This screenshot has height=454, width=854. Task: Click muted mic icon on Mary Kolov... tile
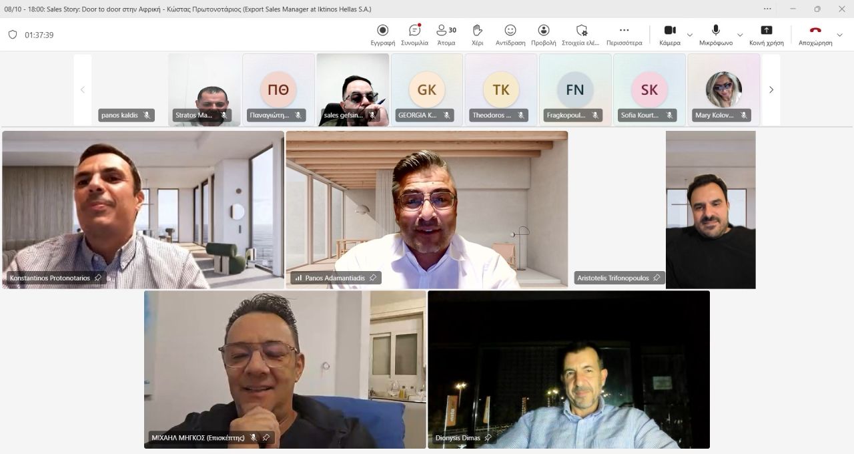click(x=743, y=115)
